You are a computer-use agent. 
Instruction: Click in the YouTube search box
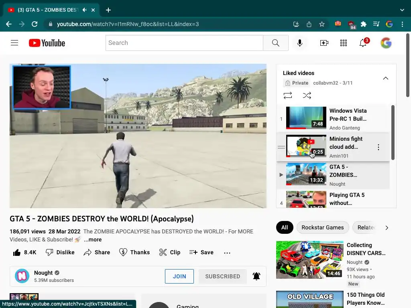point(184,43)
